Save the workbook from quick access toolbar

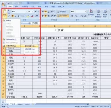(9, 3)
